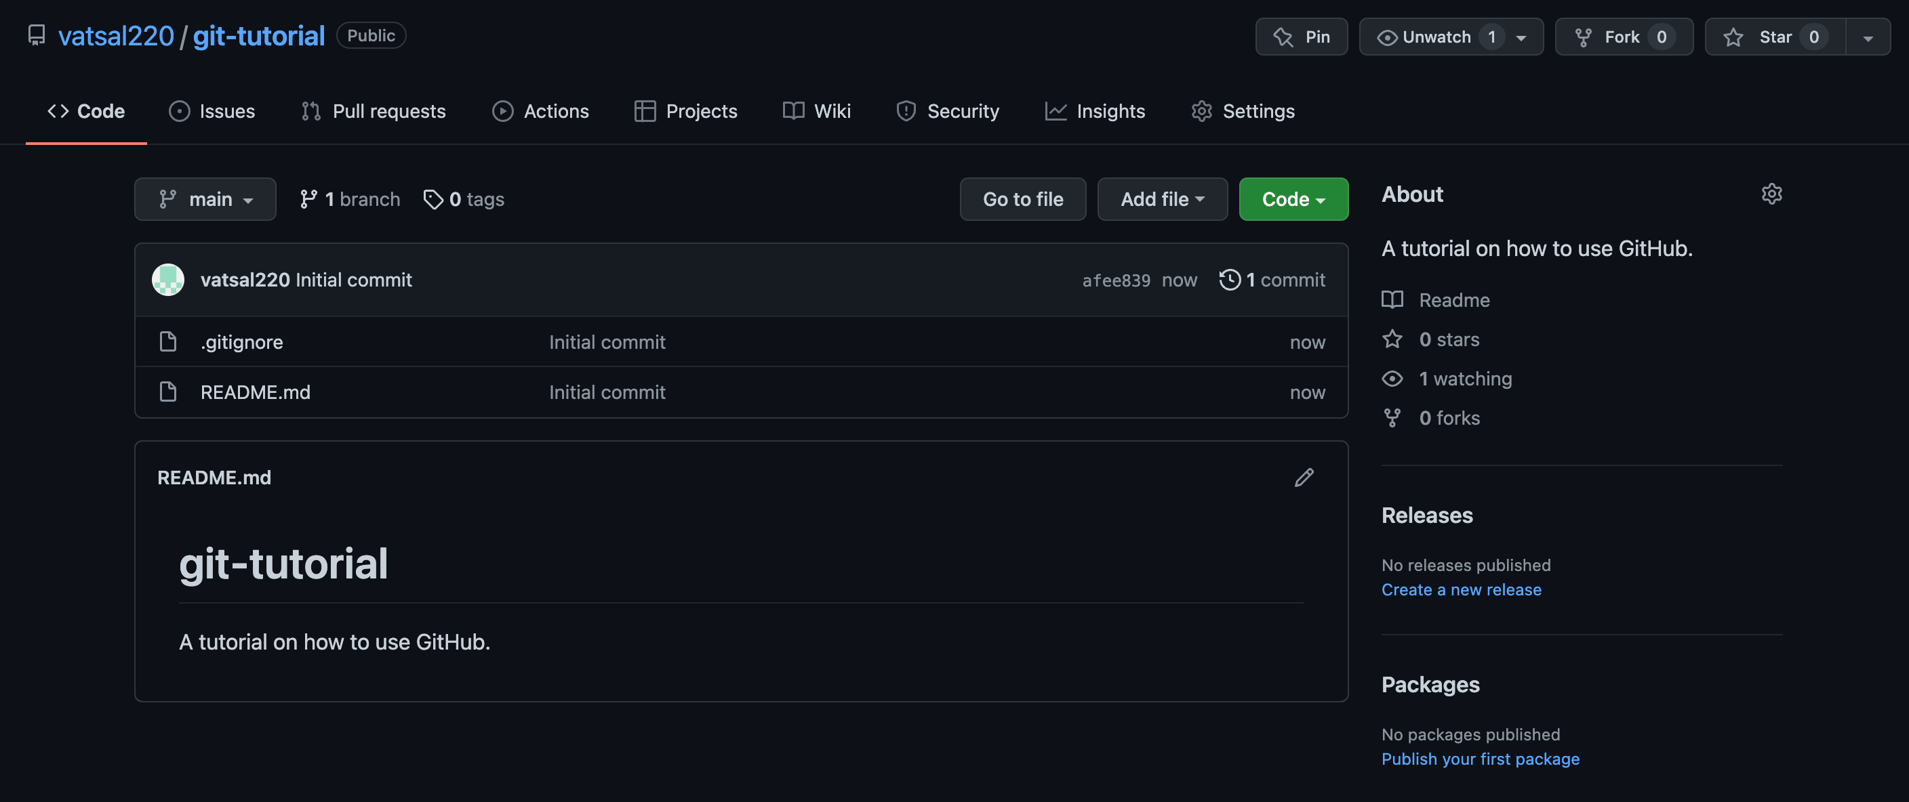Click the file icon next to .gitignore
The image size is (1909, 802).
tap(168, 342)
